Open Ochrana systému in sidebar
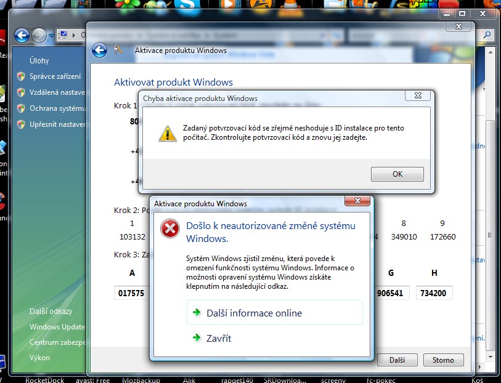 (x=57, y=108)
